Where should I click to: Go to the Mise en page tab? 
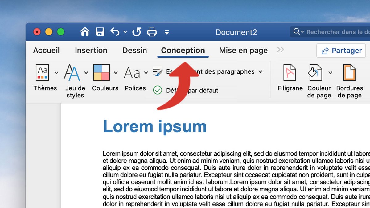(243, 51)
